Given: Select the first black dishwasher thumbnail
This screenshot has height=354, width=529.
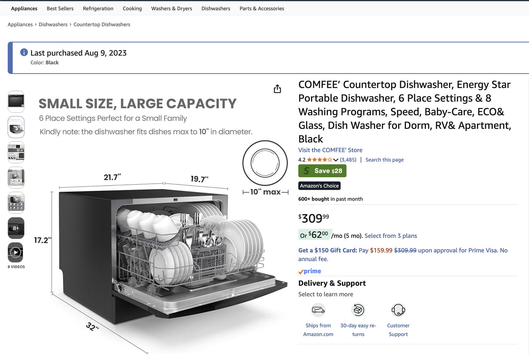Looking at the screenshot, I should point(16,101).
